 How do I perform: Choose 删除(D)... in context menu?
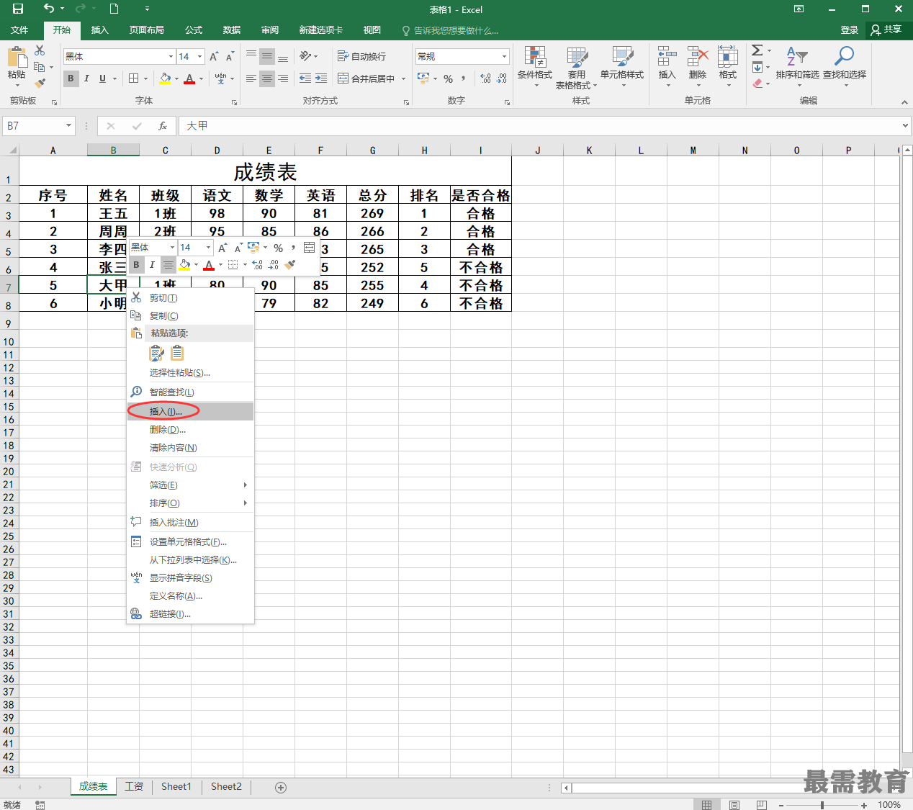[190, 429]
